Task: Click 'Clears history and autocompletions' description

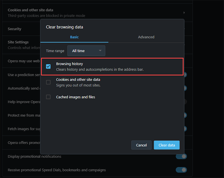Action: [x=100, y=69]
